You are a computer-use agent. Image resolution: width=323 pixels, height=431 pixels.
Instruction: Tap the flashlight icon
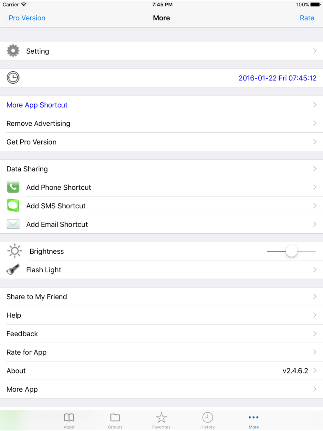[x=13, y=269]
